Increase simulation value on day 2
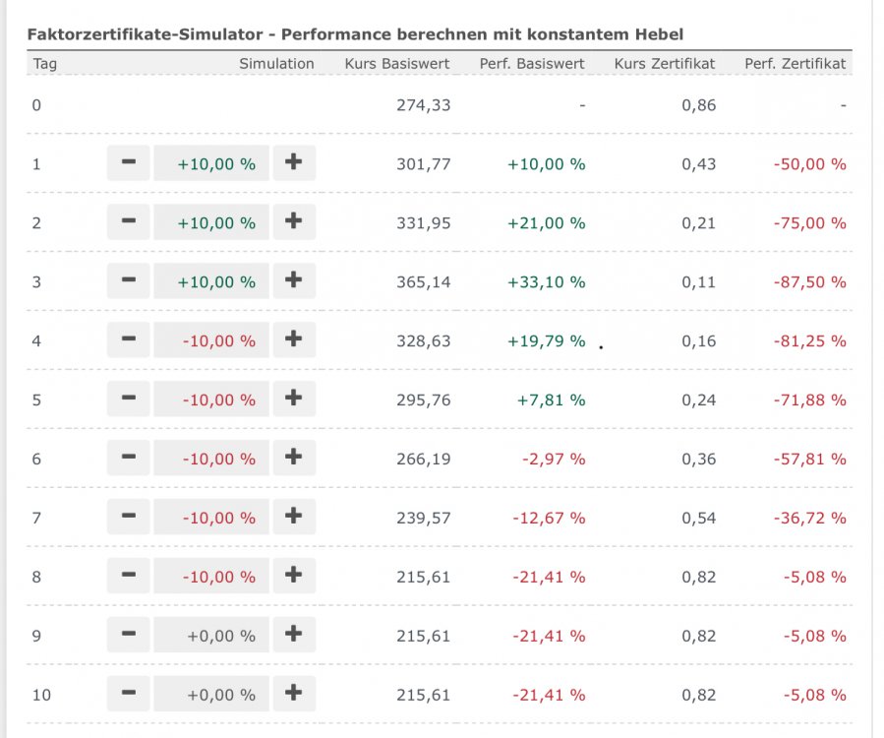Viewport: 884px width, 738px height. click(293, 222)
